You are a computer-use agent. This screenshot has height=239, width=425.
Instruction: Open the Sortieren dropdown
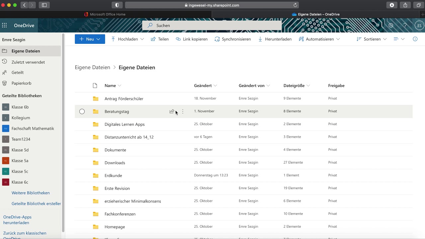(372, 39)
